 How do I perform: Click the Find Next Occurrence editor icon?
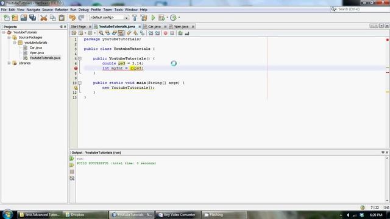click(x=115, y=33)
